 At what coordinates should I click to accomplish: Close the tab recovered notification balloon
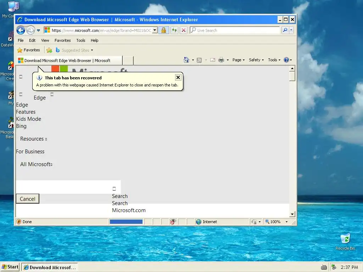coord(178,77)
